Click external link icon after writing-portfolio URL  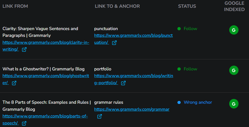pyautogui.click(x=123, y=83)
